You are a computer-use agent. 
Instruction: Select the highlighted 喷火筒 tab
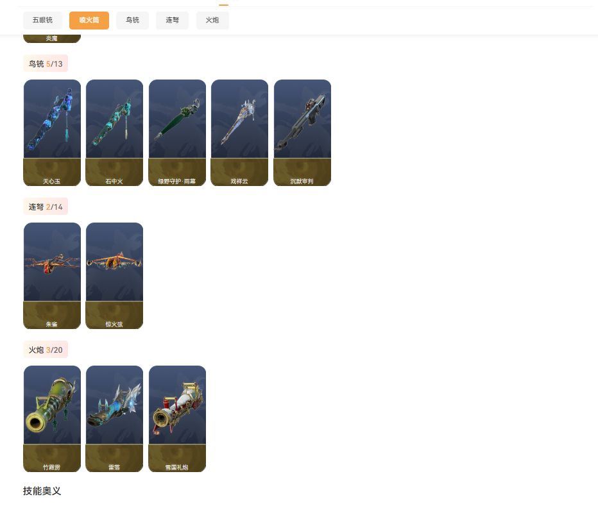(x=89, y=21)
